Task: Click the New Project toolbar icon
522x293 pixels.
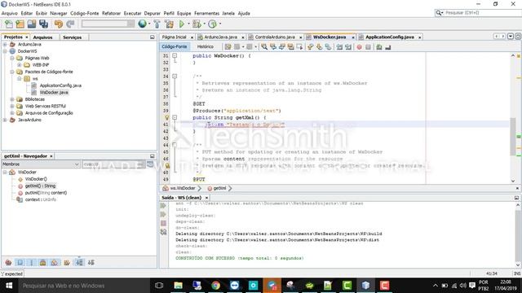Action: coord(20,24)
